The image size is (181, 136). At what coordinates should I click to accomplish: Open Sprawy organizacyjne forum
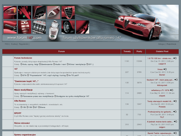[x=25, y=135]
